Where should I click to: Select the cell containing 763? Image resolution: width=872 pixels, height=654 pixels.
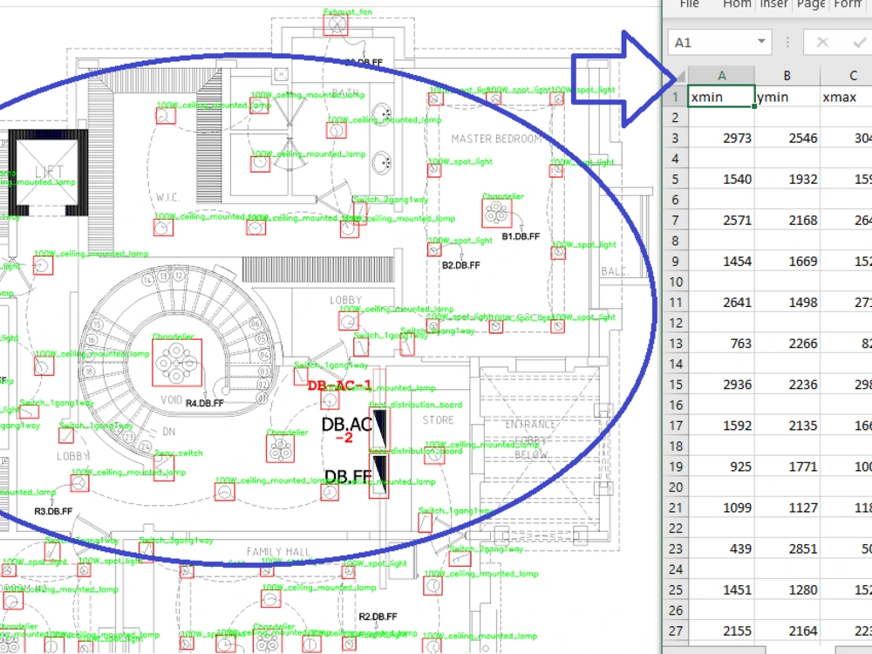pos(721,343)
